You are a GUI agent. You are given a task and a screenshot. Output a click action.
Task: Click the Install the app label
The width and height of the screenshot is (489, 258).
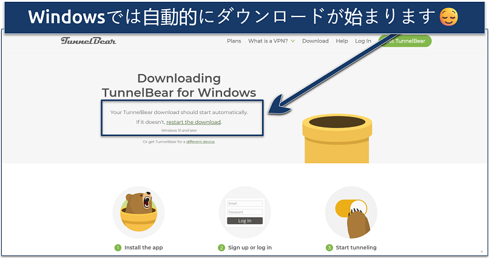point(143,248)
